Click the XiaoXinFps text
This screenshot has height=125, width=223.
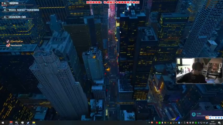[17, 41]
